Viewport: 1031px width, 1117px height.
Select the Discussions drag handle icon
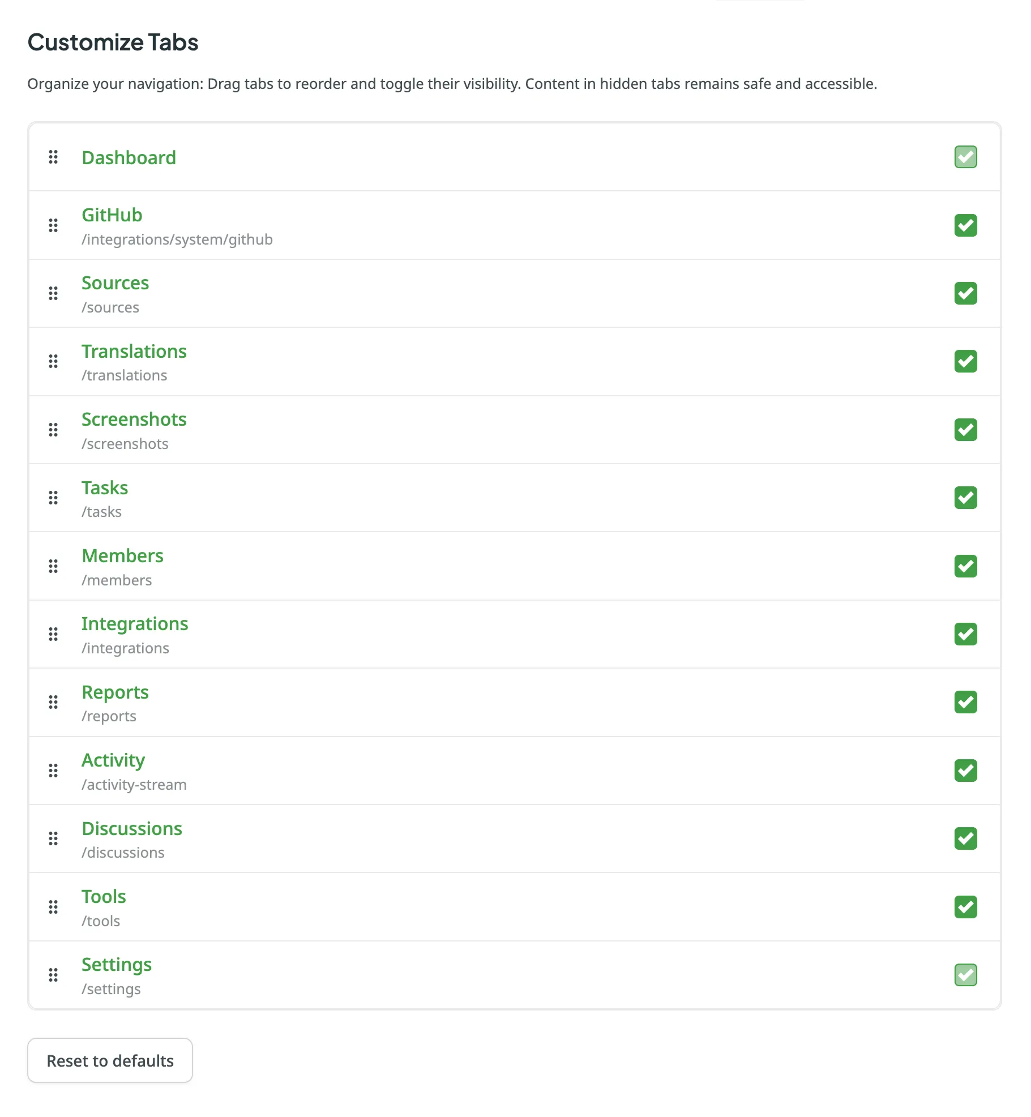point(54,839)
